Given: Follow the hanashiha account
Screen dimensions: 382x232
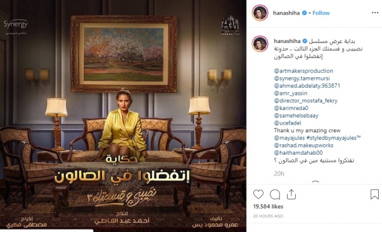Looking at the screenshot, I should point(321,13).
